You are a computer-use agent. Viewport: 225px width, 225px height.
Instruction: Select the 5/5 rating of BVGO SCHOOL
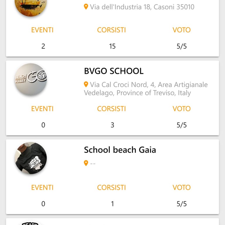tap(182, 125)
